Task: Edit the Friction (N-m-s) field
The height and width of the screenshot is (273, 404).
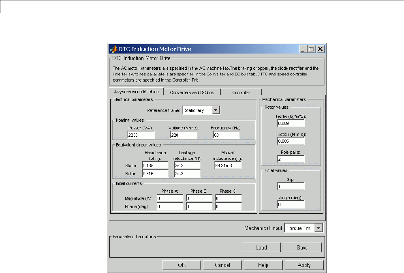Action: click(x=291, y=141)
